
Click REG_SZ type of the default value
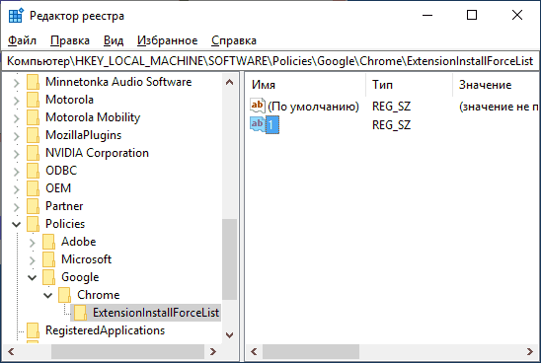pos(391,107)
